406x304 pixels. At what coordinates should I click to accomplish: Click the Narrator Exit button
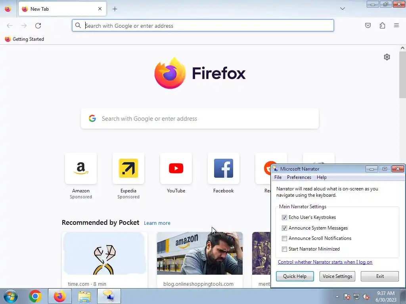click(380, 276)
